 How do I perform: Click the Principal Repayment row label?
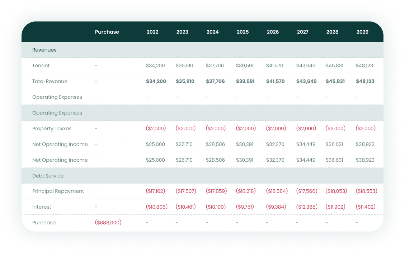coord(59,191)
